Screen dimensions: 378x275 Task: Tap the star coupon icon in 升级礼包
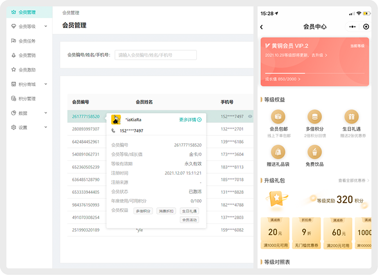click(276, 199)
